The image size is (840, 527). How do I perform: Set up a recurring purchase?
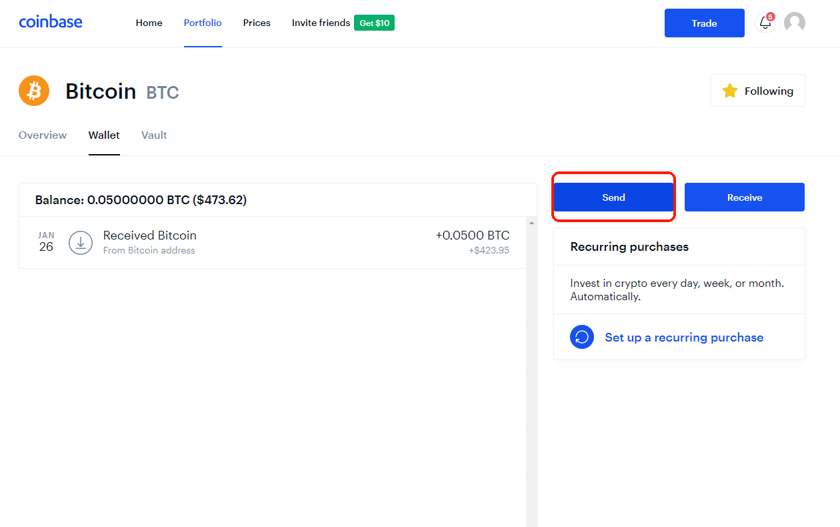click(684, 338)
